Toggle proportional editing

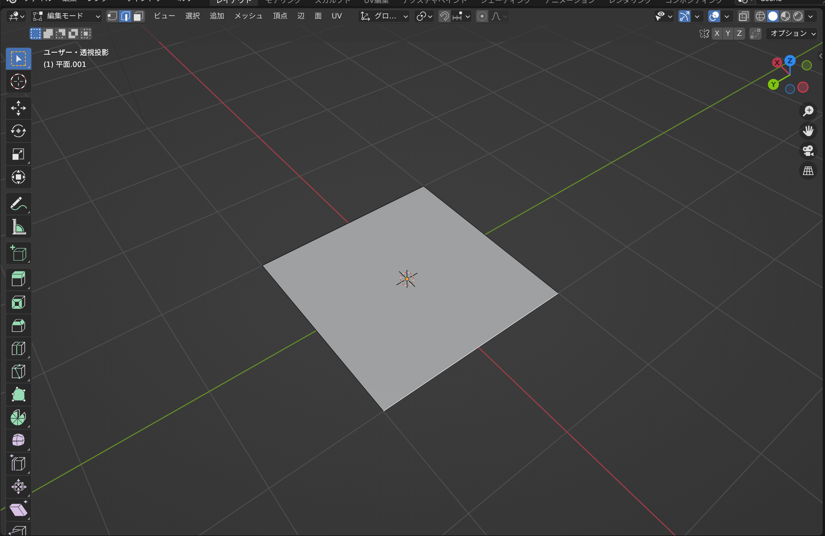(x=482, y=16)
